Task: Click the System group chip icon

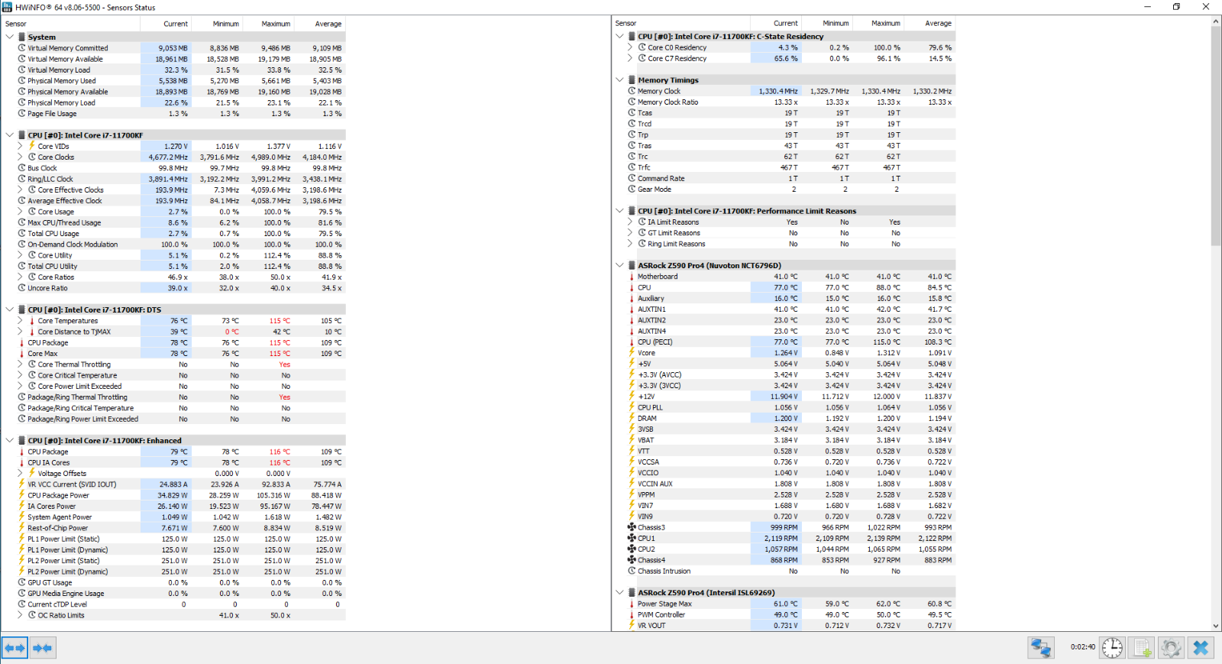Action: point(22,37)
